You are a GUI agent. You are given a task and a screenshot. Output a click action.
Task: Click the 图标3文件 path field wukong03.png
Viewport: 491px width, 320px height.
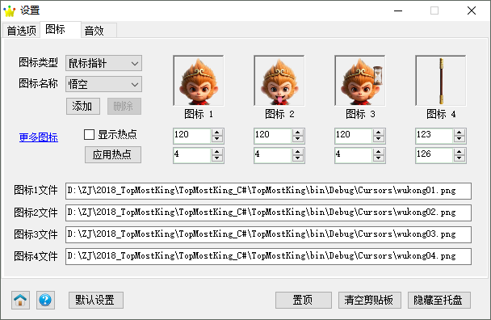point(268,235)
